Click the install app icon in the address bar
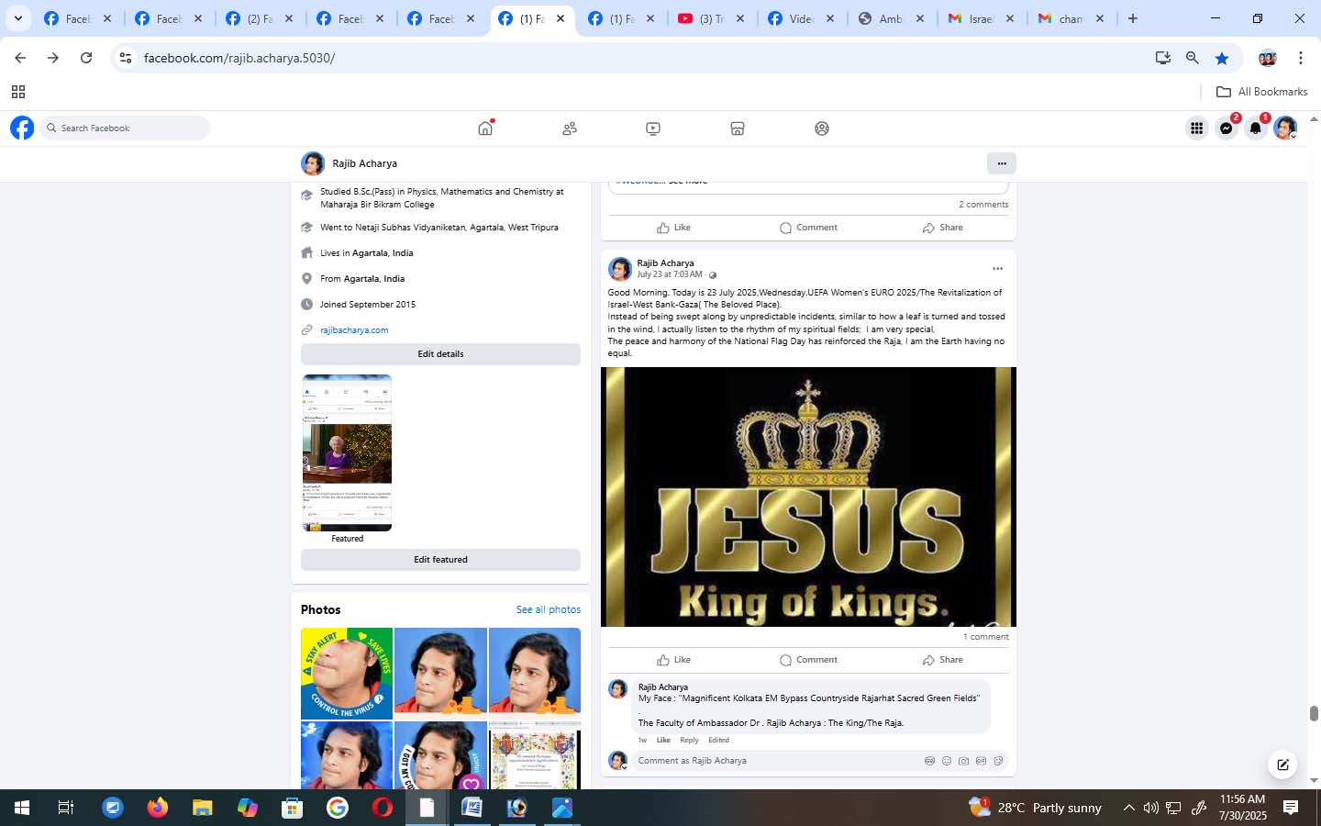Image resolution: width=1321 pixels, height=826 pixels. point(1163,58)
